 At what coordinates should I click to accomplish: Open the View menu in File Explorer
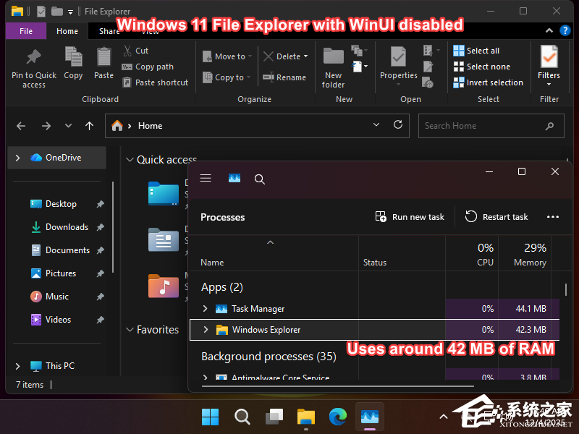(x=150, y=30)
